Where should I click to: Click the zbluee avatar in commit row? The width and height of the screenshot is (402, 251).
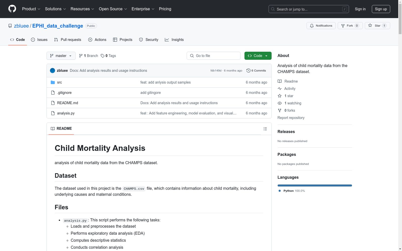pyautogui.click(x=53, y=71)
